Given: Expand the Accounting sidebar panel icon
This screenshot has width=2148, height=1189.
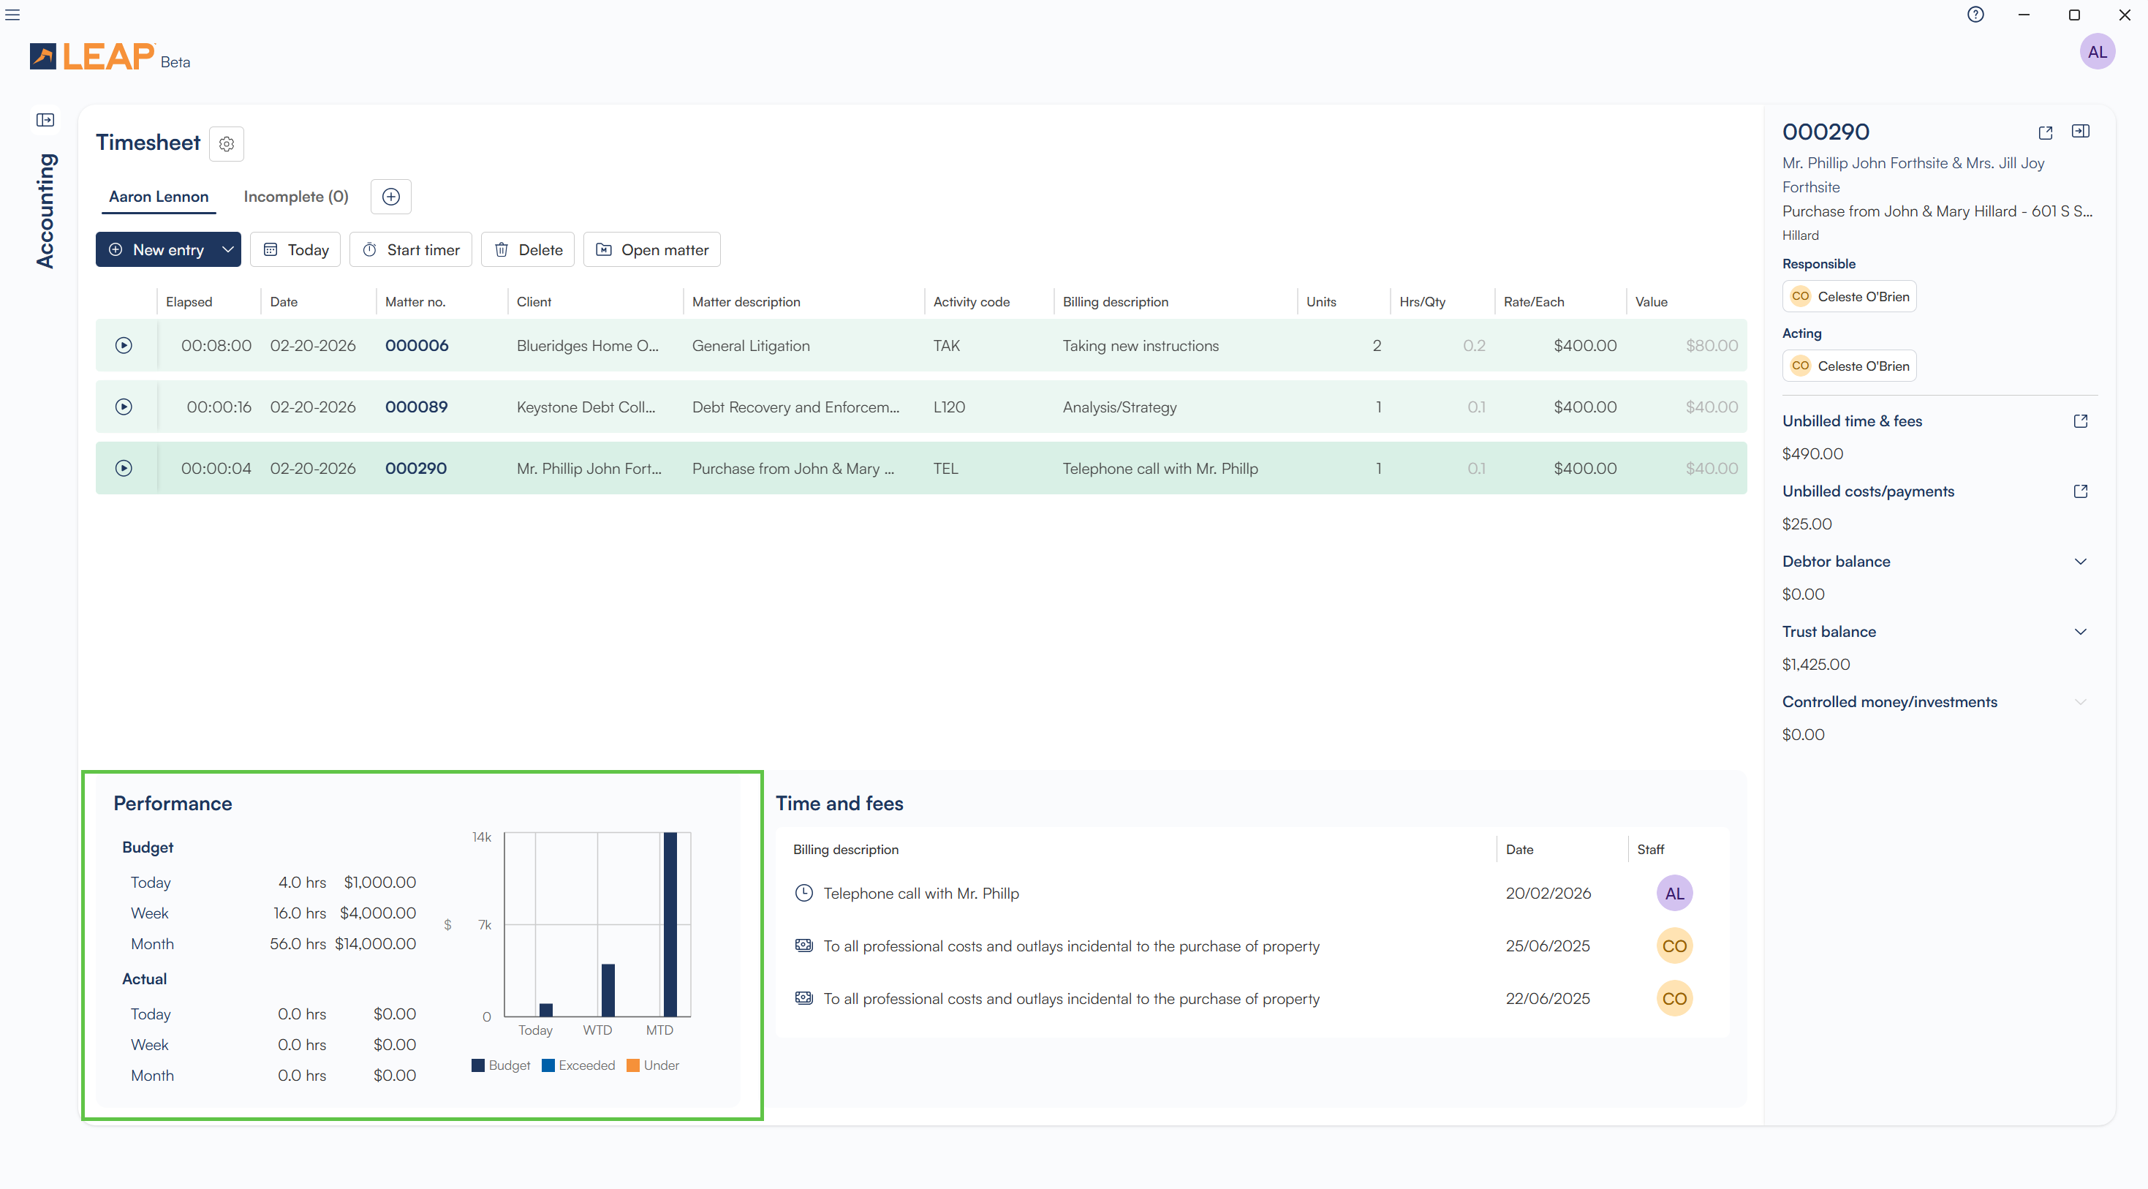Looking at the screenshot, I should 45,120.
